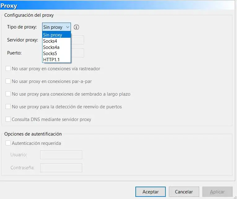Choose Socks4 in the proxy type list
The image size is (237, 199).
click(56, 41)
